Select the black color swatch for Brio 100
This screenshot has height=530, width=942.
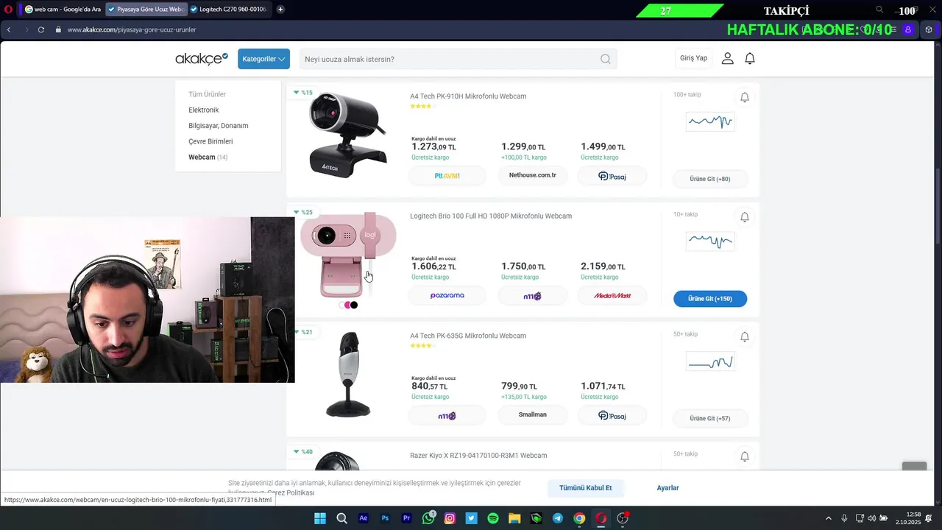[354, 305]
